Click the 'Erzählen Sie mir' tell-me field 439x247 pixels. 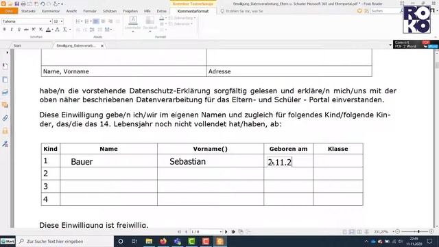click(x=242, y=11)
